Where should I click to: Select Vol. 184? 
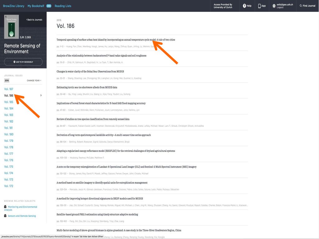tap(8, 109)
